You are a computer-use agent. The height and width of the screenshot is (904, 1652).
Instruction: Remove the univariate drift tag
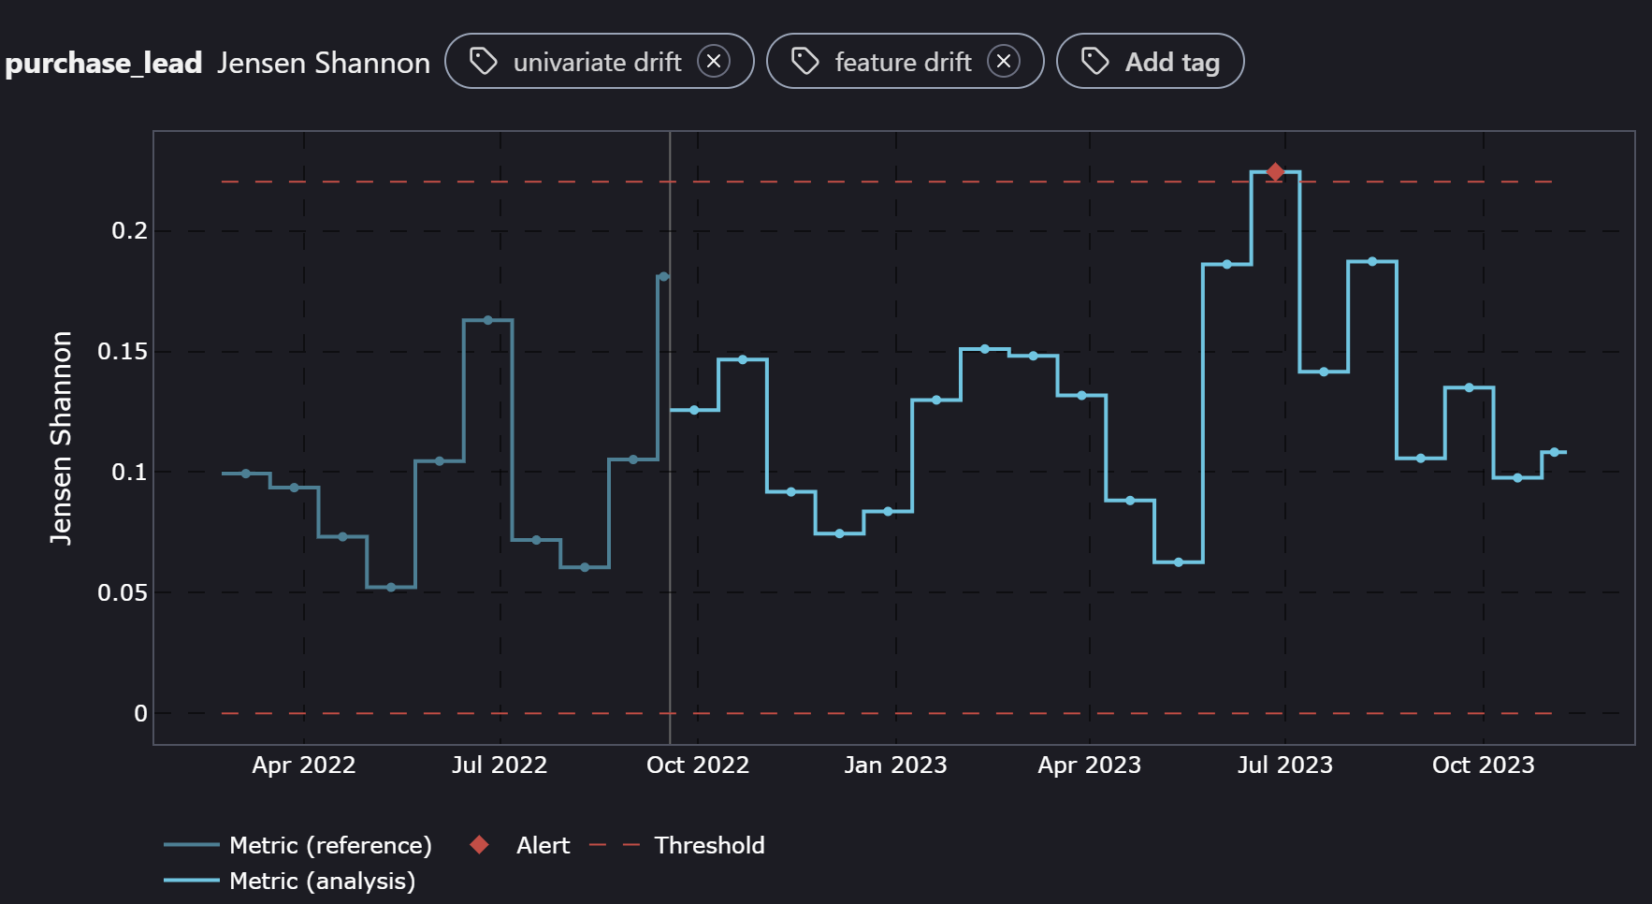pyautogui.click(x=714, y=62)
